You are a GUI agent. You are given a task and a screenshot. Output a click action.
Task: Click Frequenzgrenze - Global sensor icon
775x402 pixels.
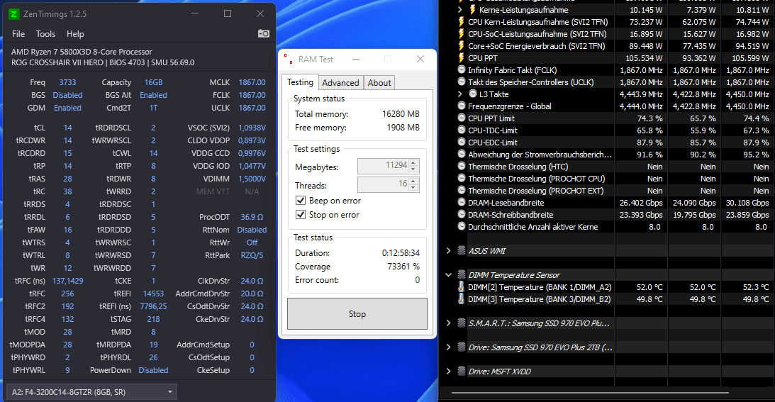click(462, 106)
